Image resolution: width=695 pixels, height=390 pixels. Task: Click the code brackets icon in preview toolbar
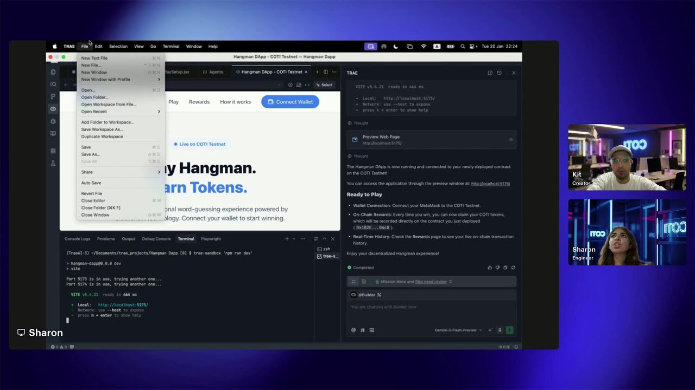pyautogui.click(x=307, y=85)
